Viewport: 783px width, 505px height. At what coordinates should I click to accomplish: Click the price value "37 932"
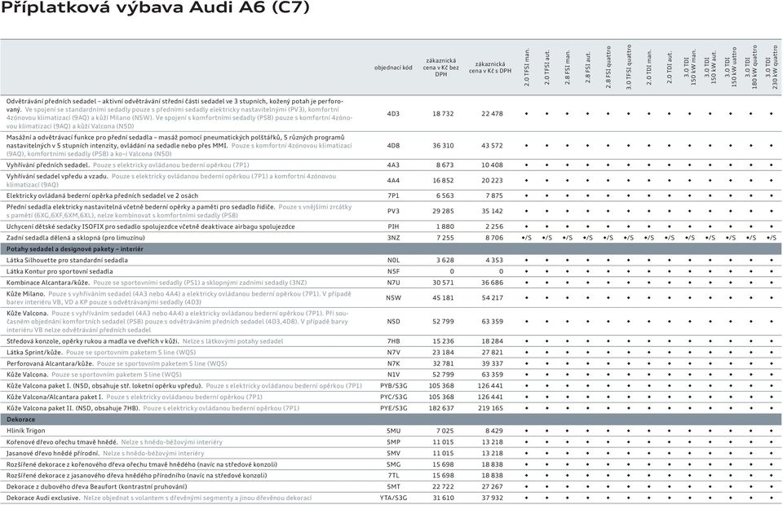pyautogui.click(x=493, y=498)
